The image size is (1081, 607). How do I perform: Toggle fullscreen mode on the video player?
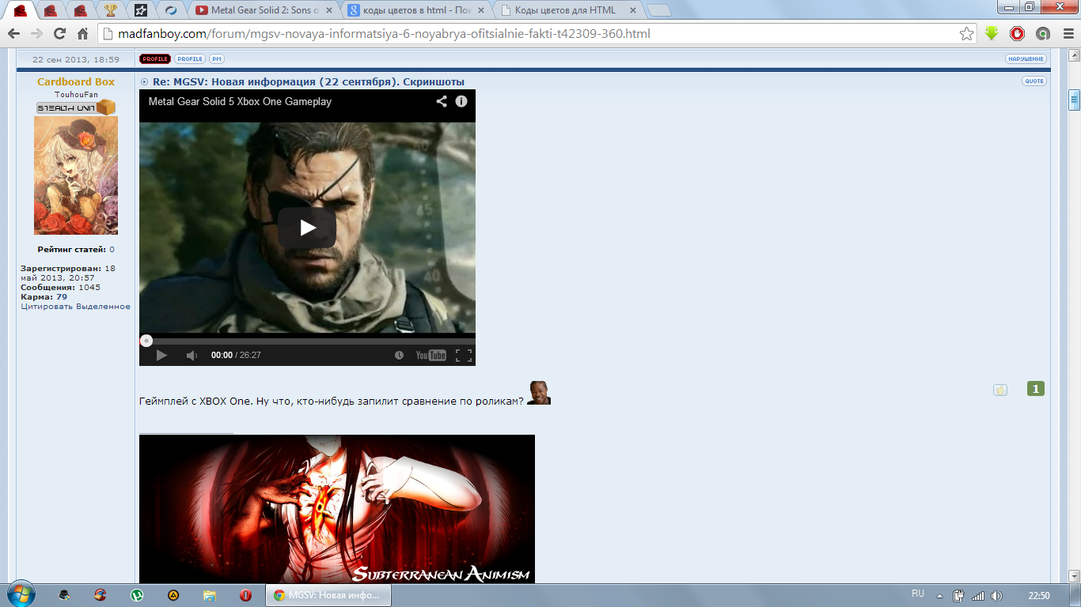click(x=464, y=356)
